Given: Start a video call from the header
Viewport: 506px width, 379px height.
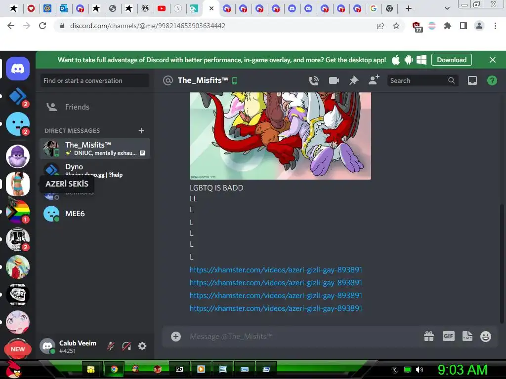Looking at the screenshot, I should [x=334, y=80].
